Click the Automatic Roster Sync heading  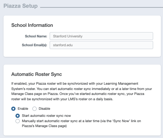pos(37,74)
